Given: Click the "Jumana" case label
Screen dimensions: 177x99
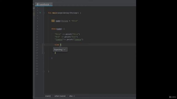Looking at the screenshot, I should click(59, 40).
